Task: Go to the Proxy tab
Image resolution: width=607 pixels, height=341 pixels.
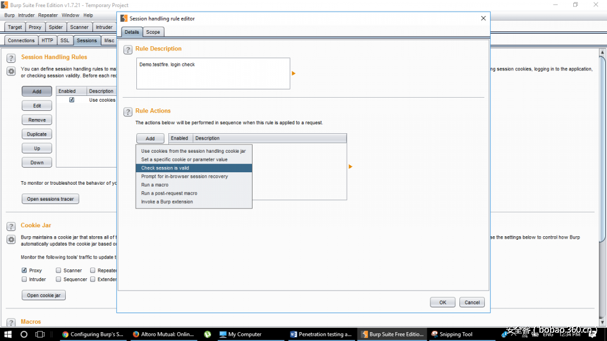Action: pyautogui.click(x=35, y=27)
